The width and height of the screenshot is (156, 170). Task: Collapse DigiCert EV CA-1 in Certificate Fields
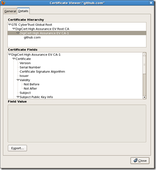click(x=10, y=55)
